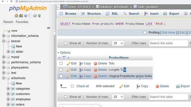This screenshot has width=191, height=107.
Task: Click the orders table icon
Action: (13, 105)
